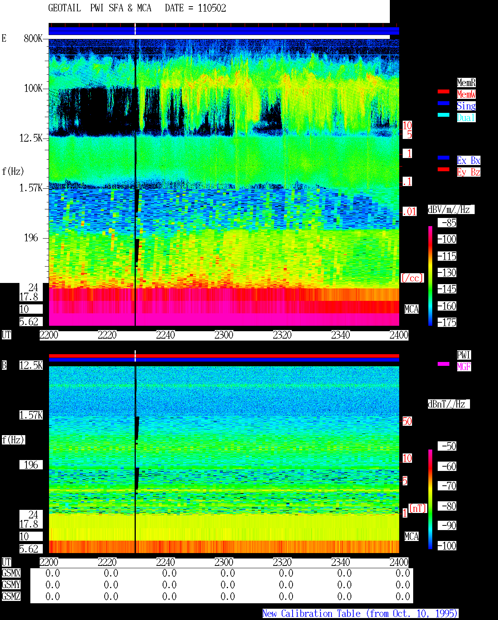498x620 pixels.
Task: Select the cyan Dual legend swatch
Action: (444, 115)
